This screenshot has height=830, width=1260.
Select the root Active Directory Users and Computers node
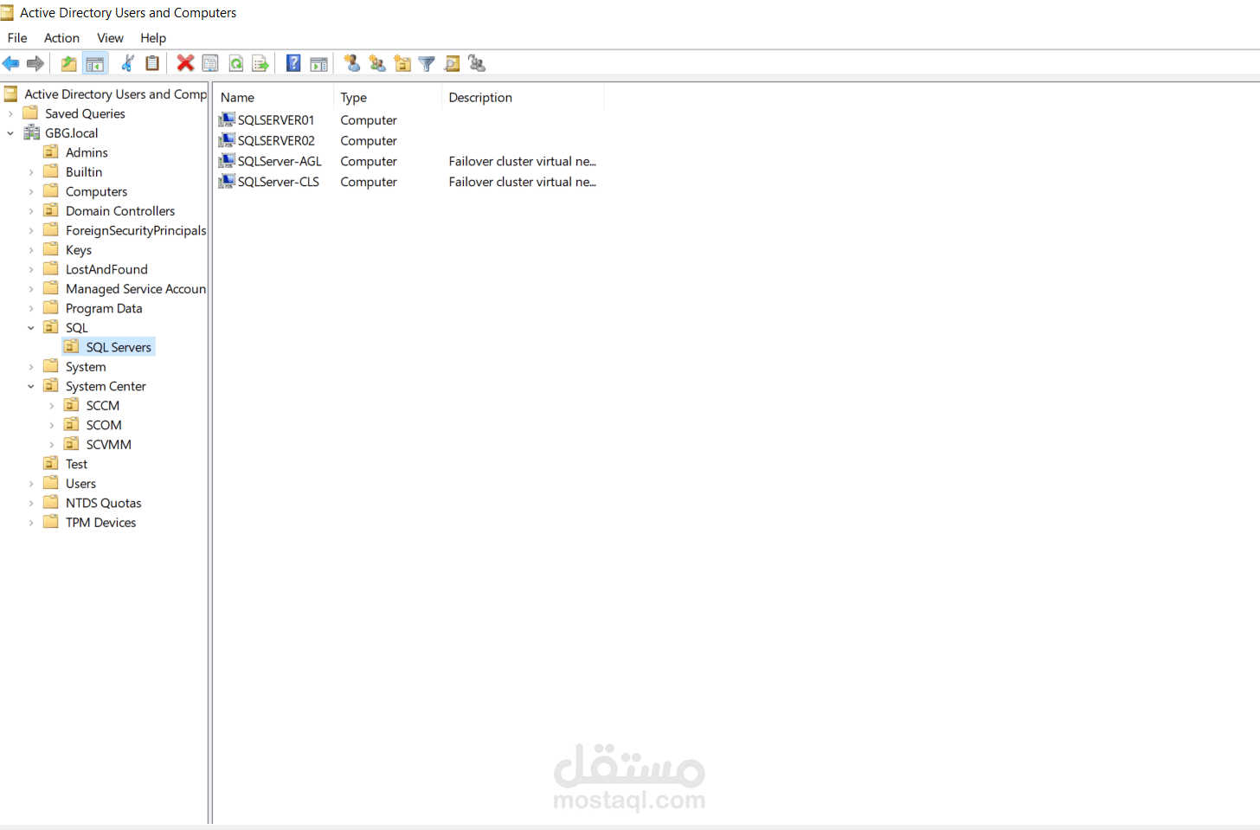pos(115,94)
